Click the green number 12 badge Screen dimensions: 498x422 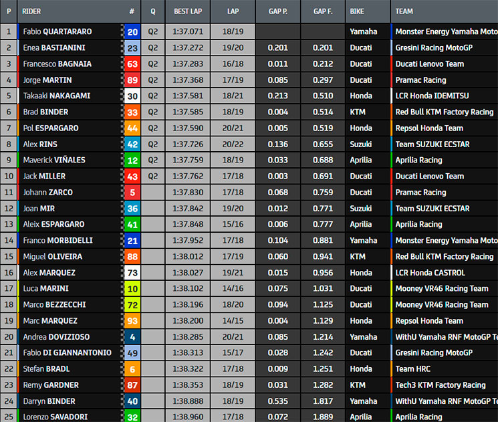pos(132,160)
